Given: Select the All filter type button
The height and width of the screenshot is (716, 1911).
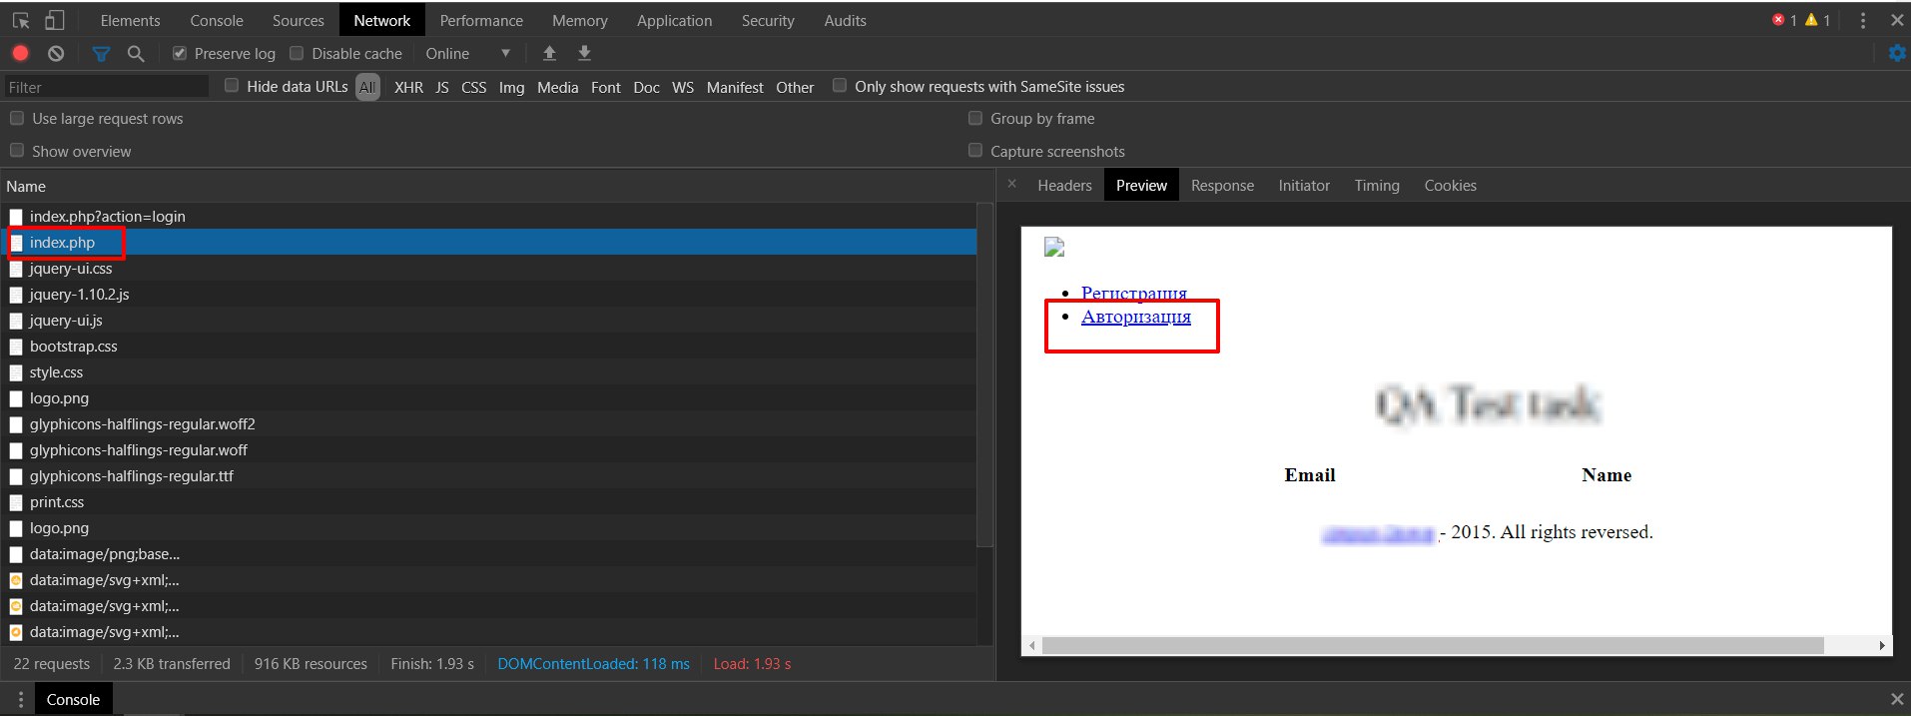Looking at the screenshot, I should (367, 88).
